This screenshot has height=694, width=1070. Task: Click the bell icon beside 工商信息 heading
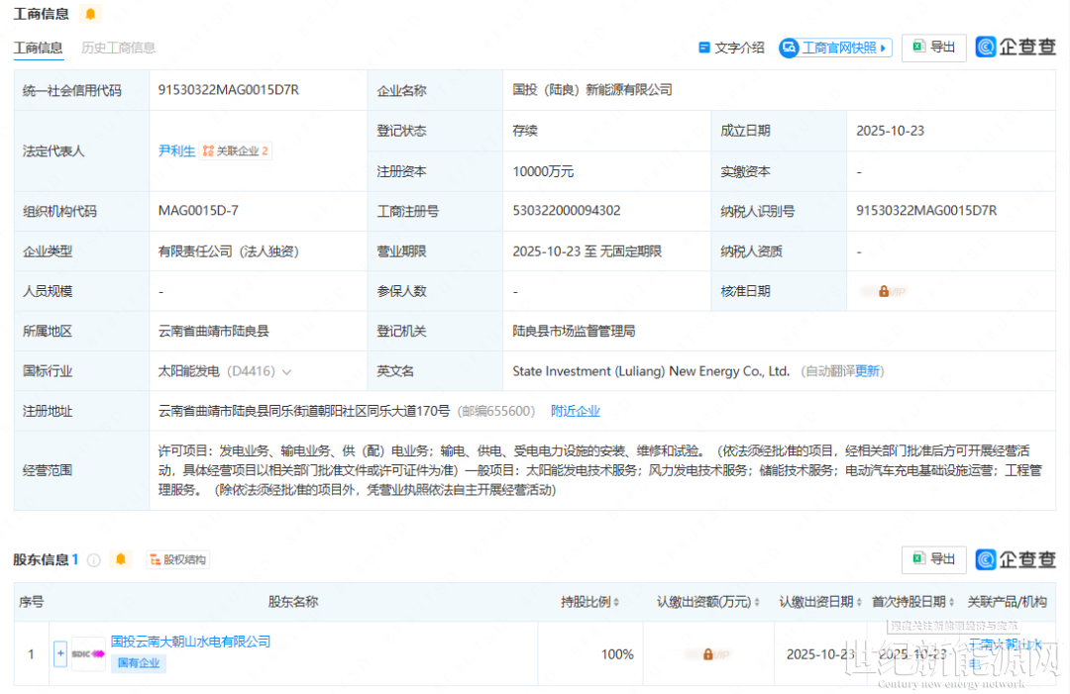(91, 14)
